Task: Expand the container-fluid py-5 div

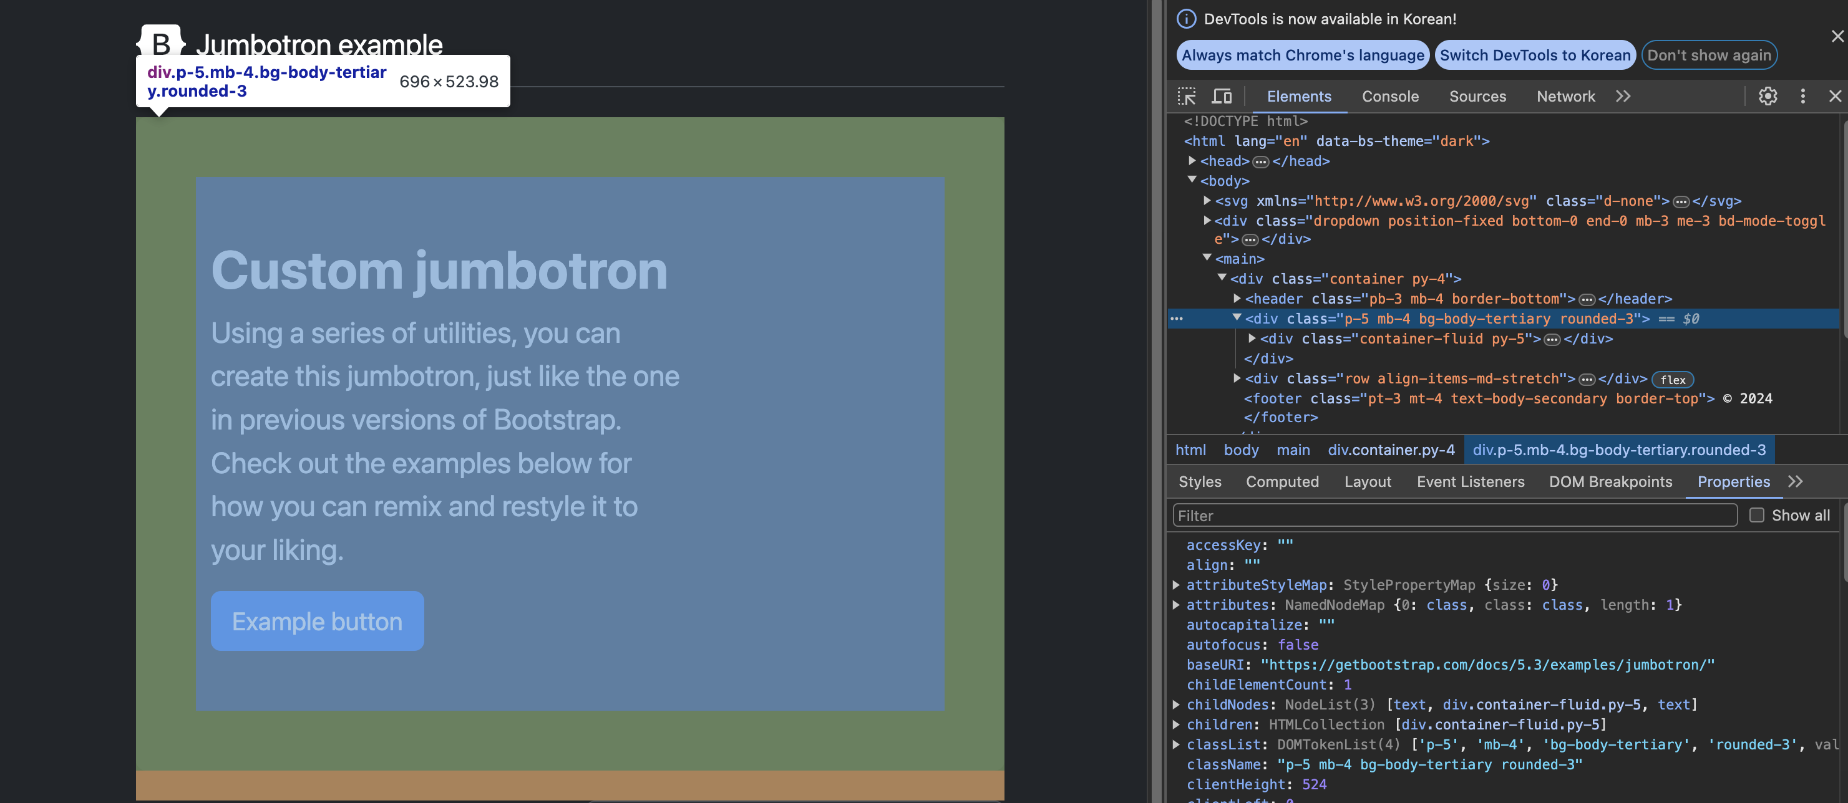Action: tap(1252, 338)
